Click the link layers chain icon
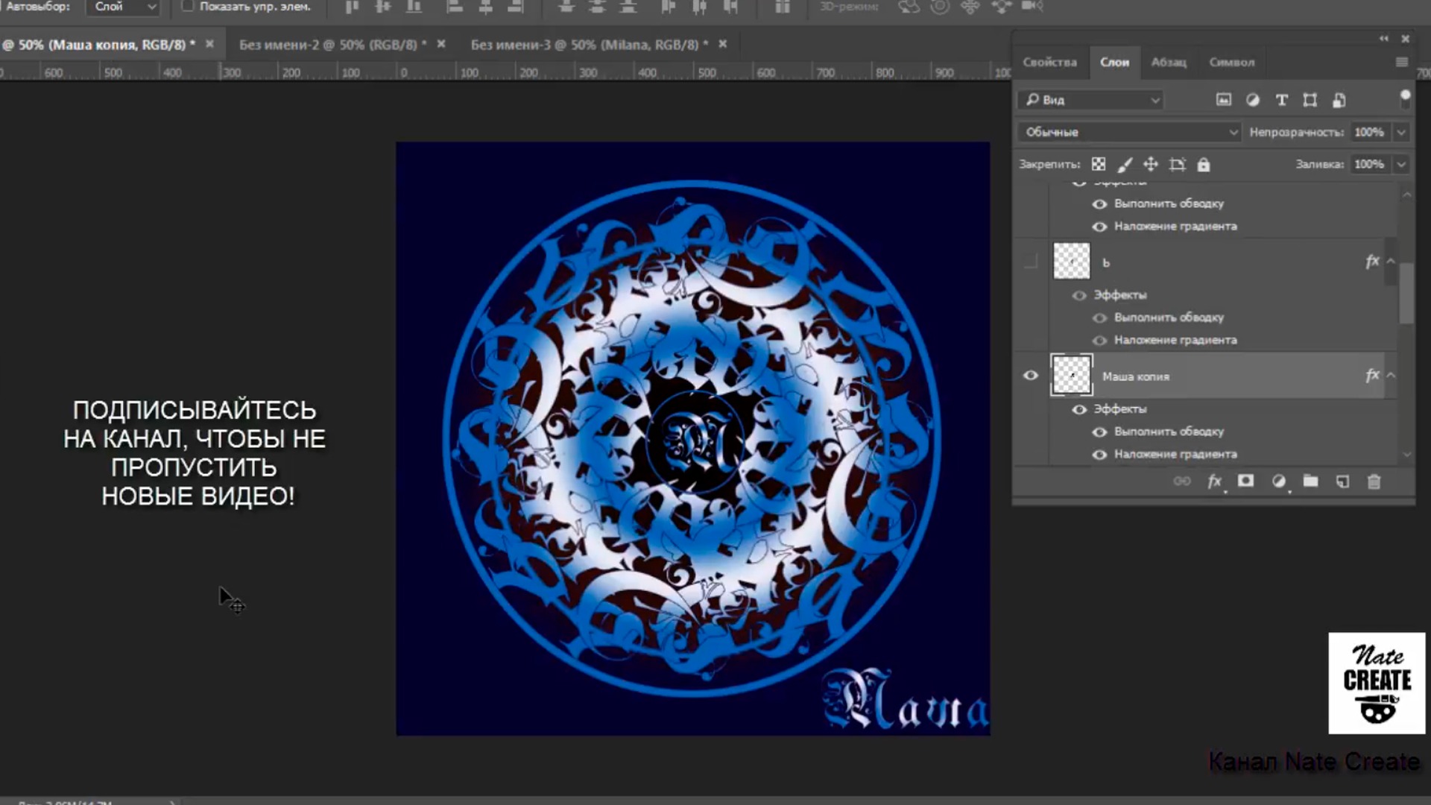This screenshot has height=805, width=1431. click(x=1182, y=482)
